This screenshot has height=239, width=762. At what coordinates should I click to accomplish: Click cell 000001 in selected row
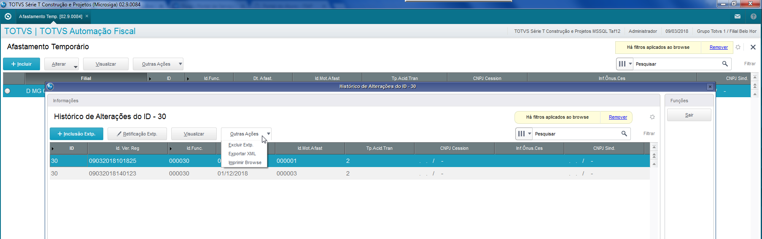(287, 161)
